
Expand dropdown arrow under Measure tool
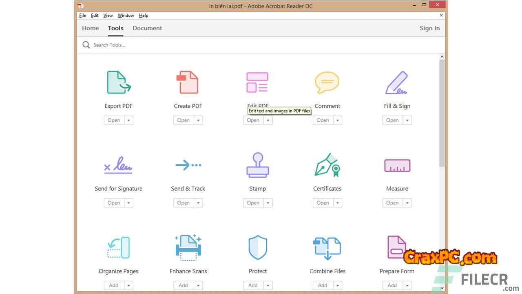pyautogui.click(x=407, y=203)
